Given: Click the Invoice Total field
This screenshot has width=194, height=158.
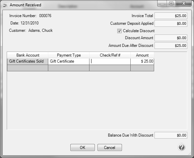Looking at the screenshot, I should tap(171, 16).
